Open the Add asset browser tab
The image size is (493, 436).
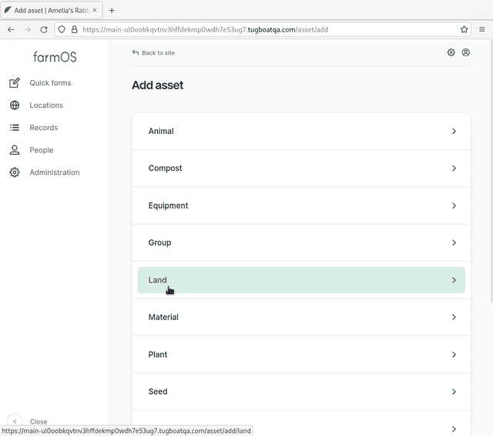pyautogui.click(x=49, y=10)
